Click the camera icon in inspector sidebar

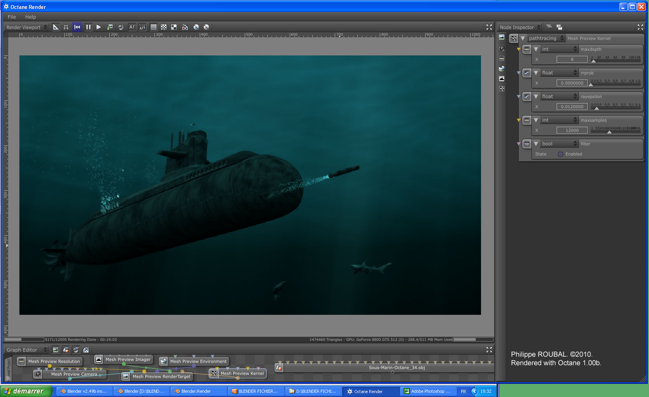502,48
